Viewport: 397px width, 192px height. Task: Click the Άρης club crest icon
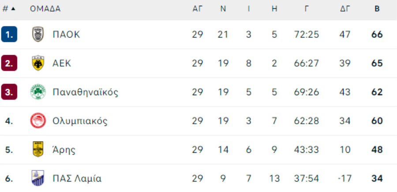[x=38, y=150]
